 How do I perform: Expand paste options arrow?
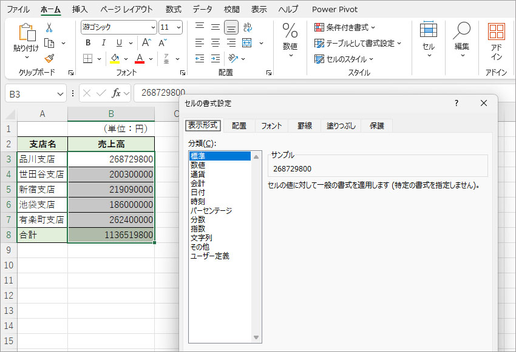(x=27, y=58)
